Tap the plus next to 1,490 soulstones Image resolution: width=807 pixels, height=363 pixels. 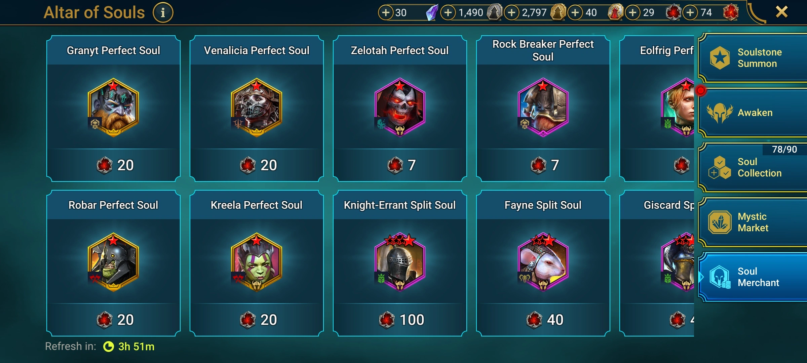pyautogui.click(x=448, y=13)
